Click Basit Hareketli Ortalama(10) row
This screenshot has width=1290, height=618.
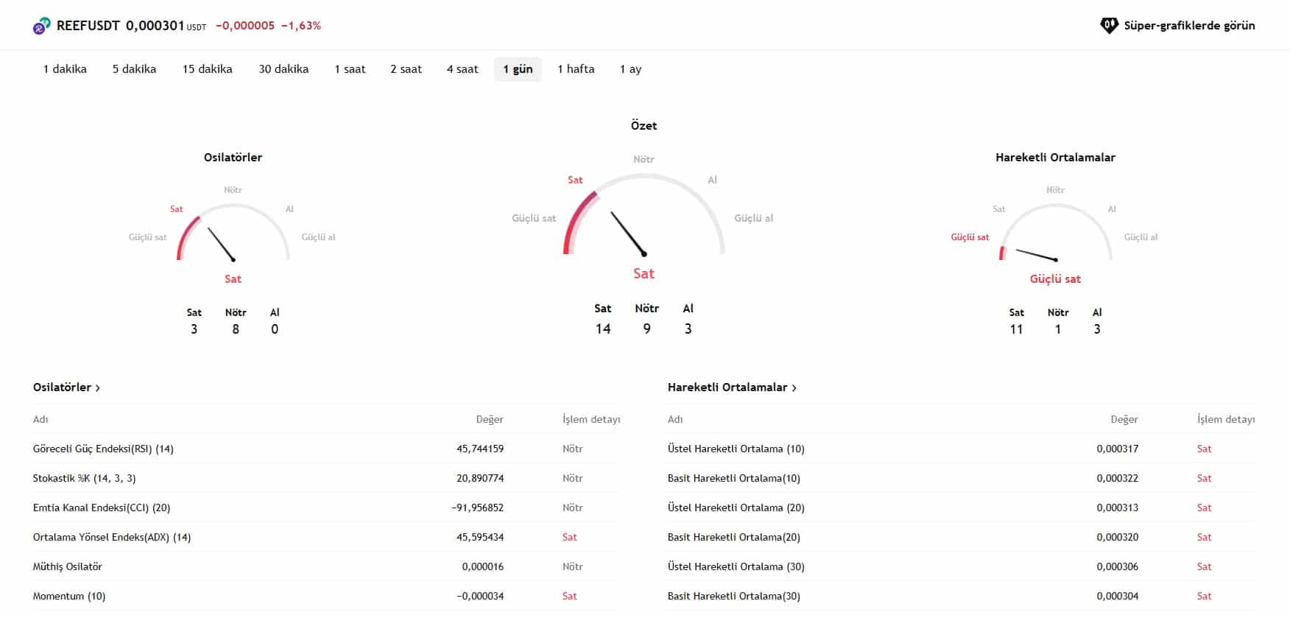[962, 478]
